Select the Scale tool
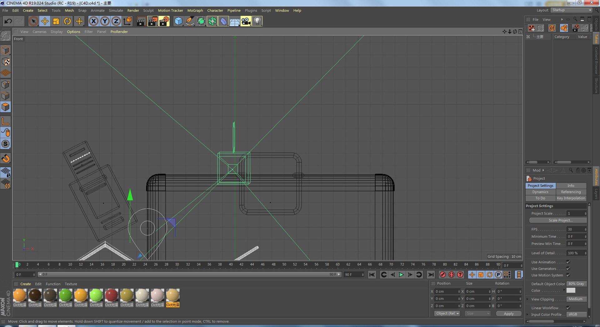600x327 pixels. click(x=56, y=21)
